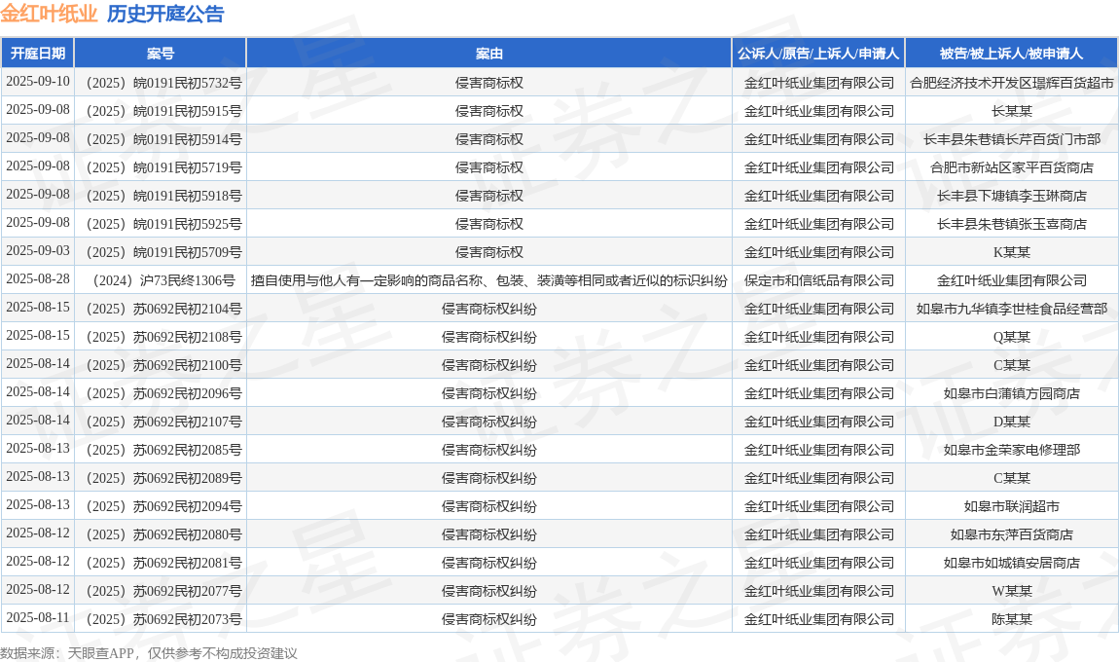This screenshot has height=662, width=1119.
Task: Click defendant D某某
Action: click(1011, 422)
